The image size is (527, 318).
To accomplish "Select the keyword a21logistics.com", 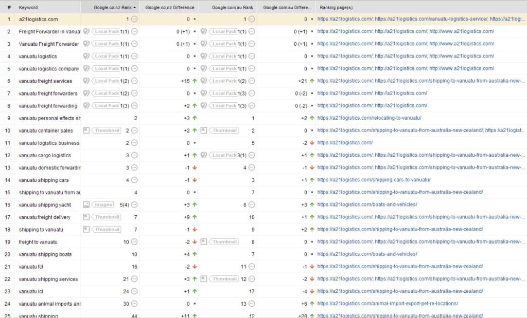I will tap(38, 19).
